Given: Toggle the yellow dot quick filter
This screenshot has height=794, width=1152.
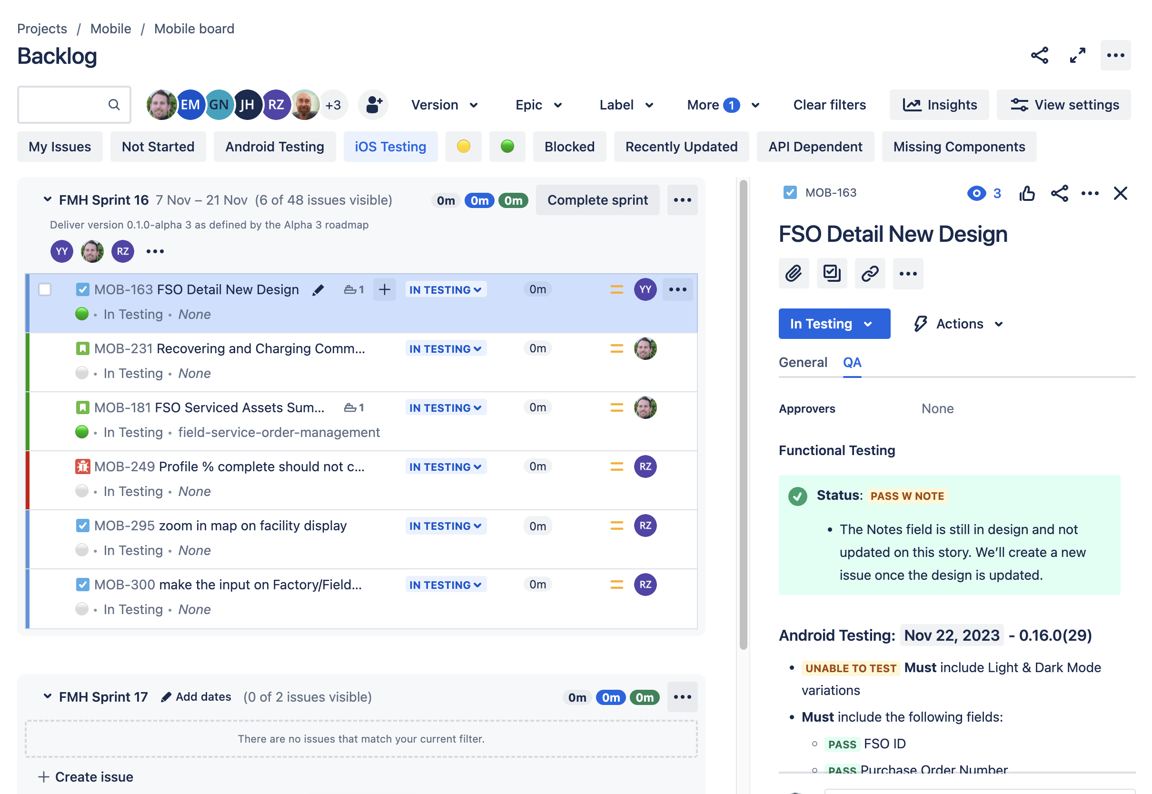Looking at the screenshot, I should point(463,147).
